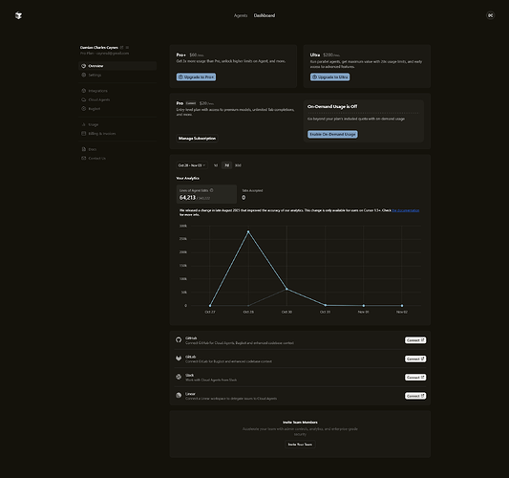Viewport: 509px width, 478px height.
Task: Open the documentation link in analytics note
Action: click(406, 210)
